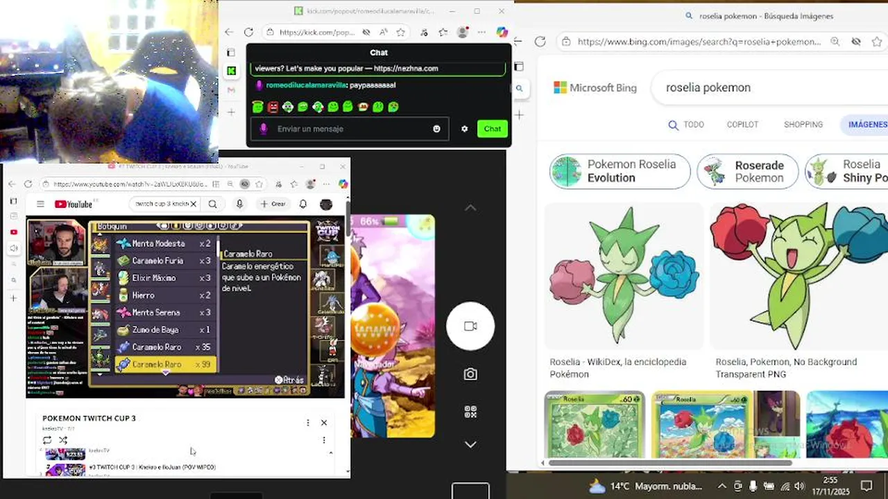Viewport: 888px width, 499px height.
Task: Go to Microsoft Bing home logo
Action: point(595,87)
